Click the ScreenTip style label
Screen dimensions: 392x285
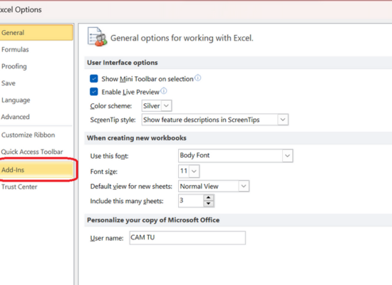[x=113, y=120]
